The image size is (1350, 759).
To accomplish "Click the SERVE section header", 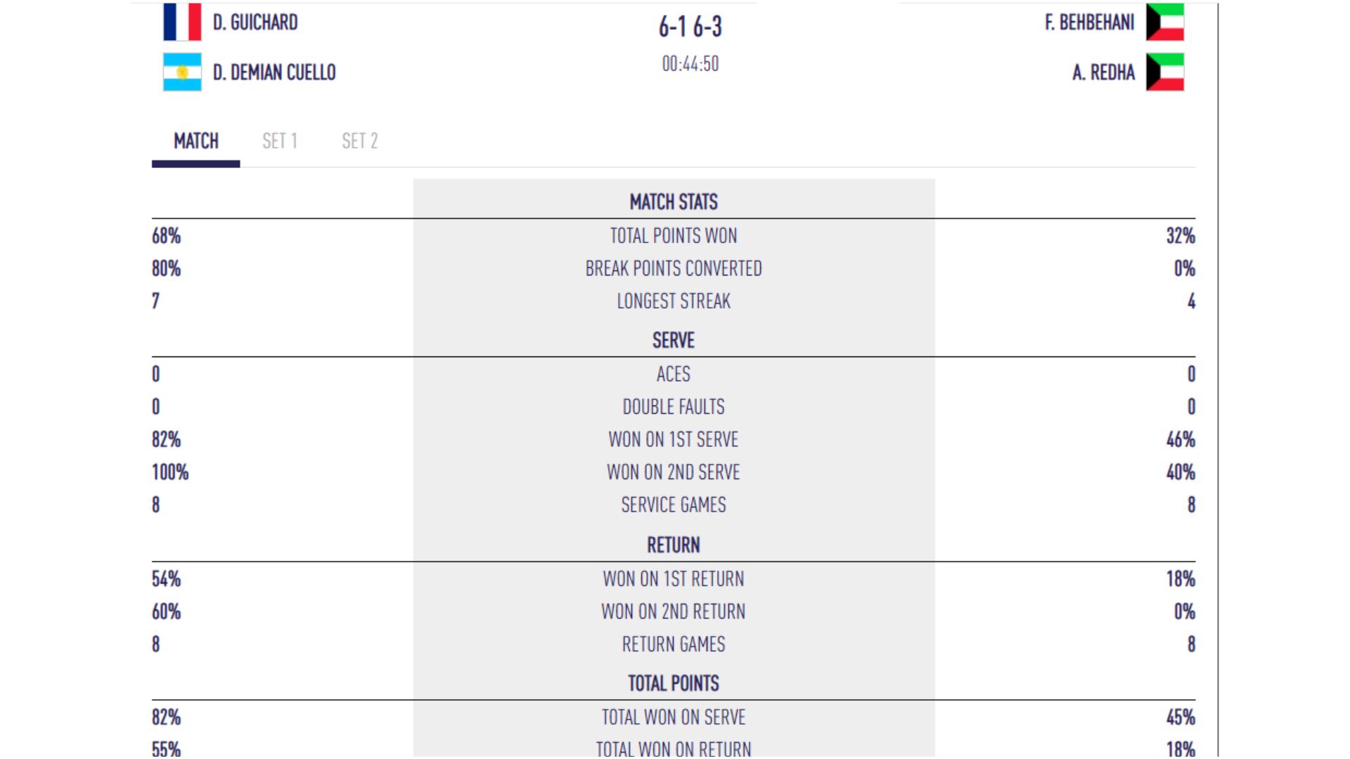I will 674,341.
